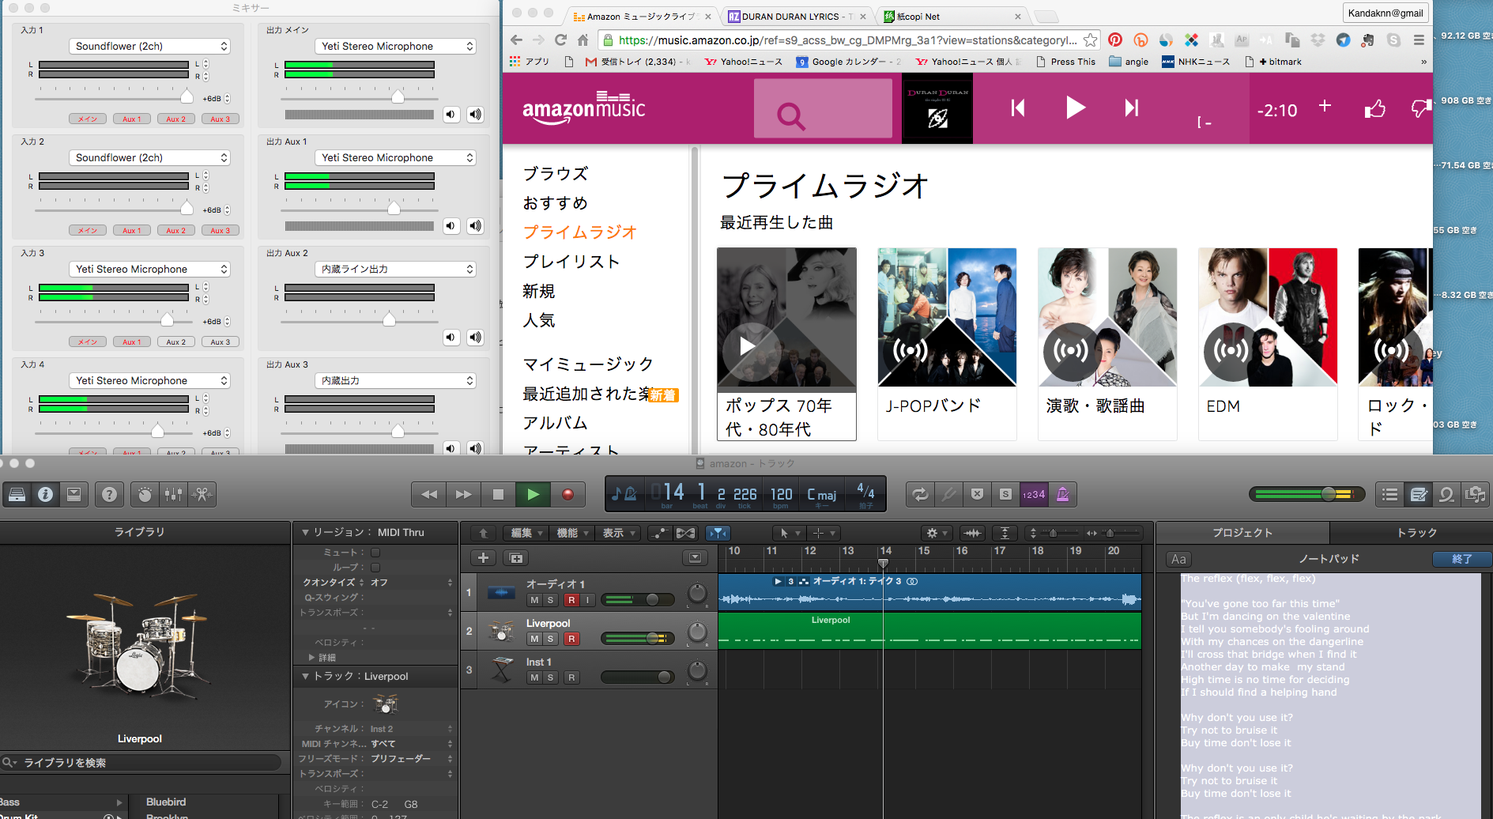The image size is (1493, 819).
Task: Toggle the metronome click button
Action: 1062,495
